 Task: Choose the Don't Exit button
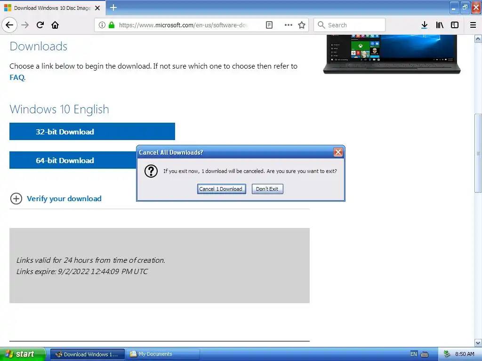(267, 189)
